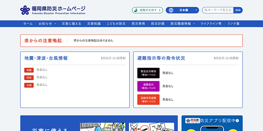Click the black 緊急安全確保 level 5 badge
The width and height of the screenshot is (263, 131).
(x=149, y=73)
